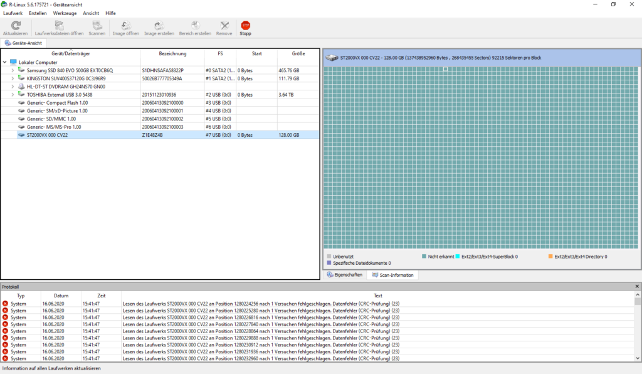Expand the TOSHIBA External USB 3.0 drive
The width and height of the screenshot is (642, 374).
click(13, 95)
